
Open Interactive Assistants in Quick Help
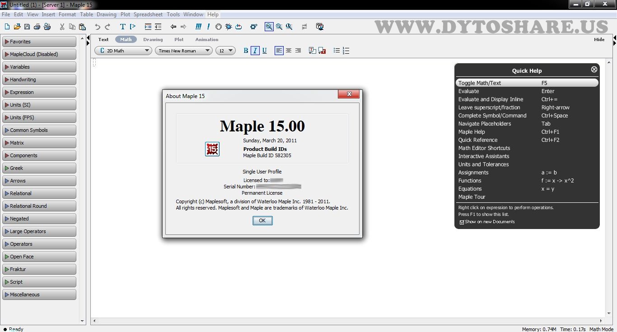(484, 156)
